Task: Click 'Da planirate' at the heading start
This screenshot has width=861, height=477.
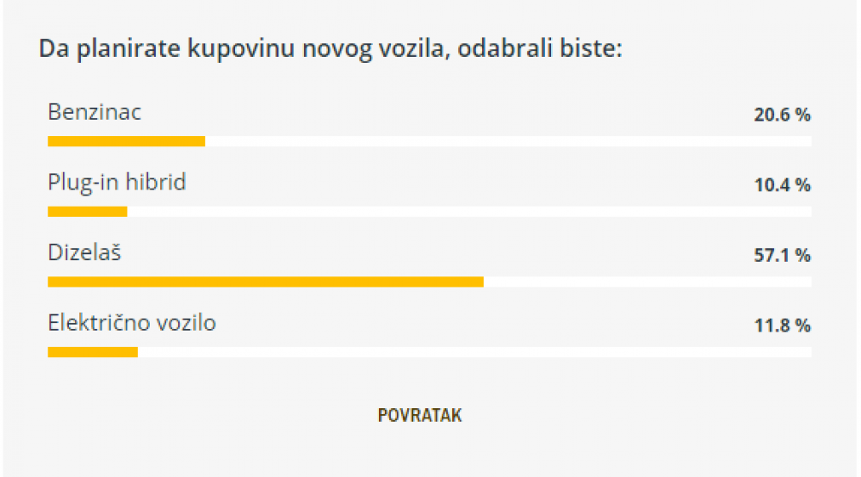Action: pos(109,49)
